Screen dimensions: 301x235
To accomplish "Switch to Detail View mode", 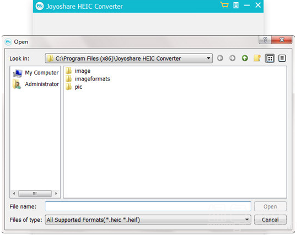I will (282, 58).
